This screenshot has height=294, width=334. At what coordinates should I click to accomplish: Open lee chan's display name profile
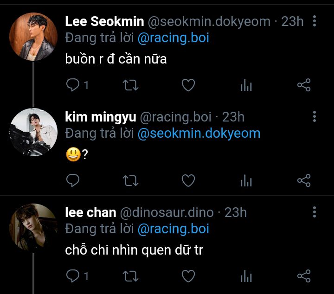tap(90, 212)
